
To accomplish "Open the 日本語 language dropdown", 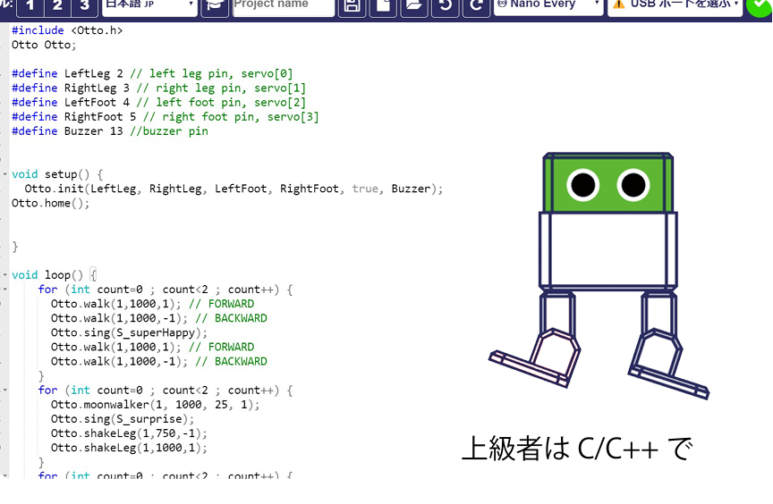I will click(149, 5).
